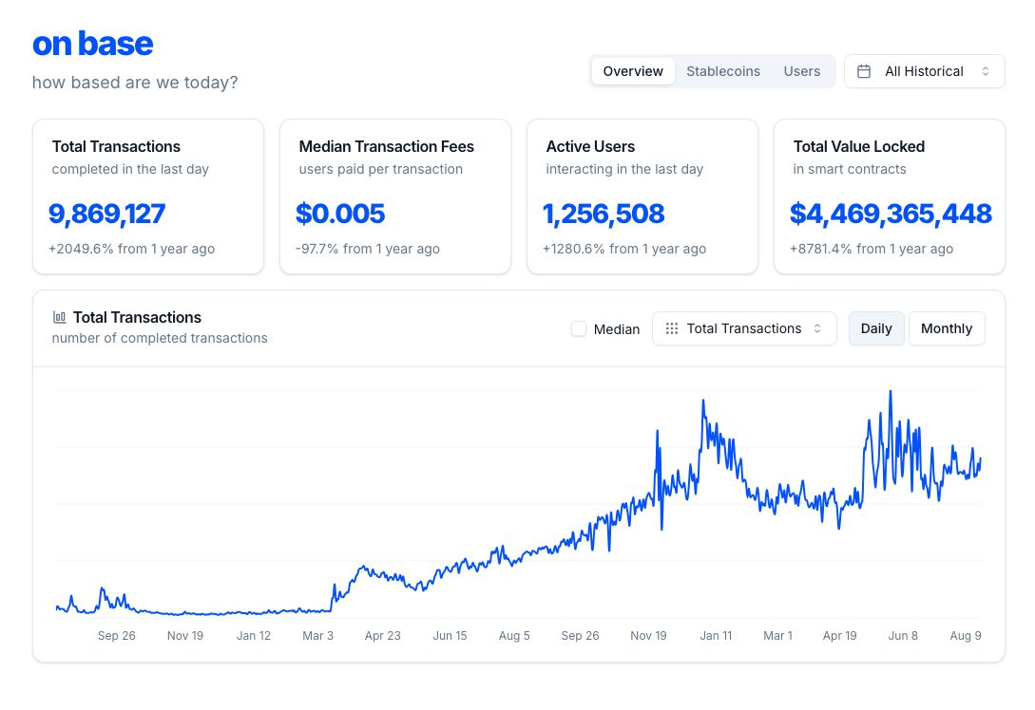Viewport: 1035px width, 710px height.
Task: Open the Users tab
Action: tap(802, 71)
